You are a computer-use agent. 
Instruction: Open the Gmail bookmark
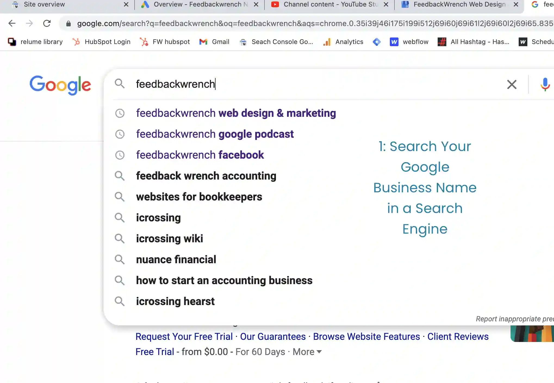(x=214, y=42)
